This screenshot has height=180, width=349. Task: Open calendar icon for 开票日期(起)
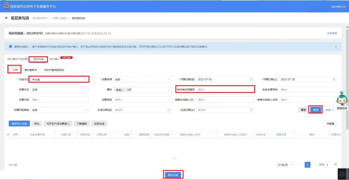(251, 79)
